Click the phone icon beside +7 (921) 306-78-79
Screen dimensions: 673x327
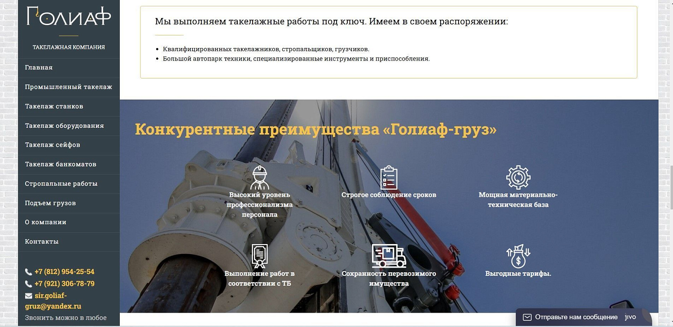click(29, 283)
